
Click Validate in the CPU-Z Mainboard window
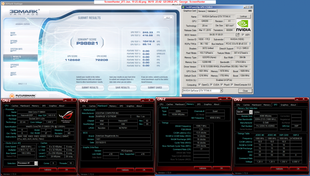125,170
